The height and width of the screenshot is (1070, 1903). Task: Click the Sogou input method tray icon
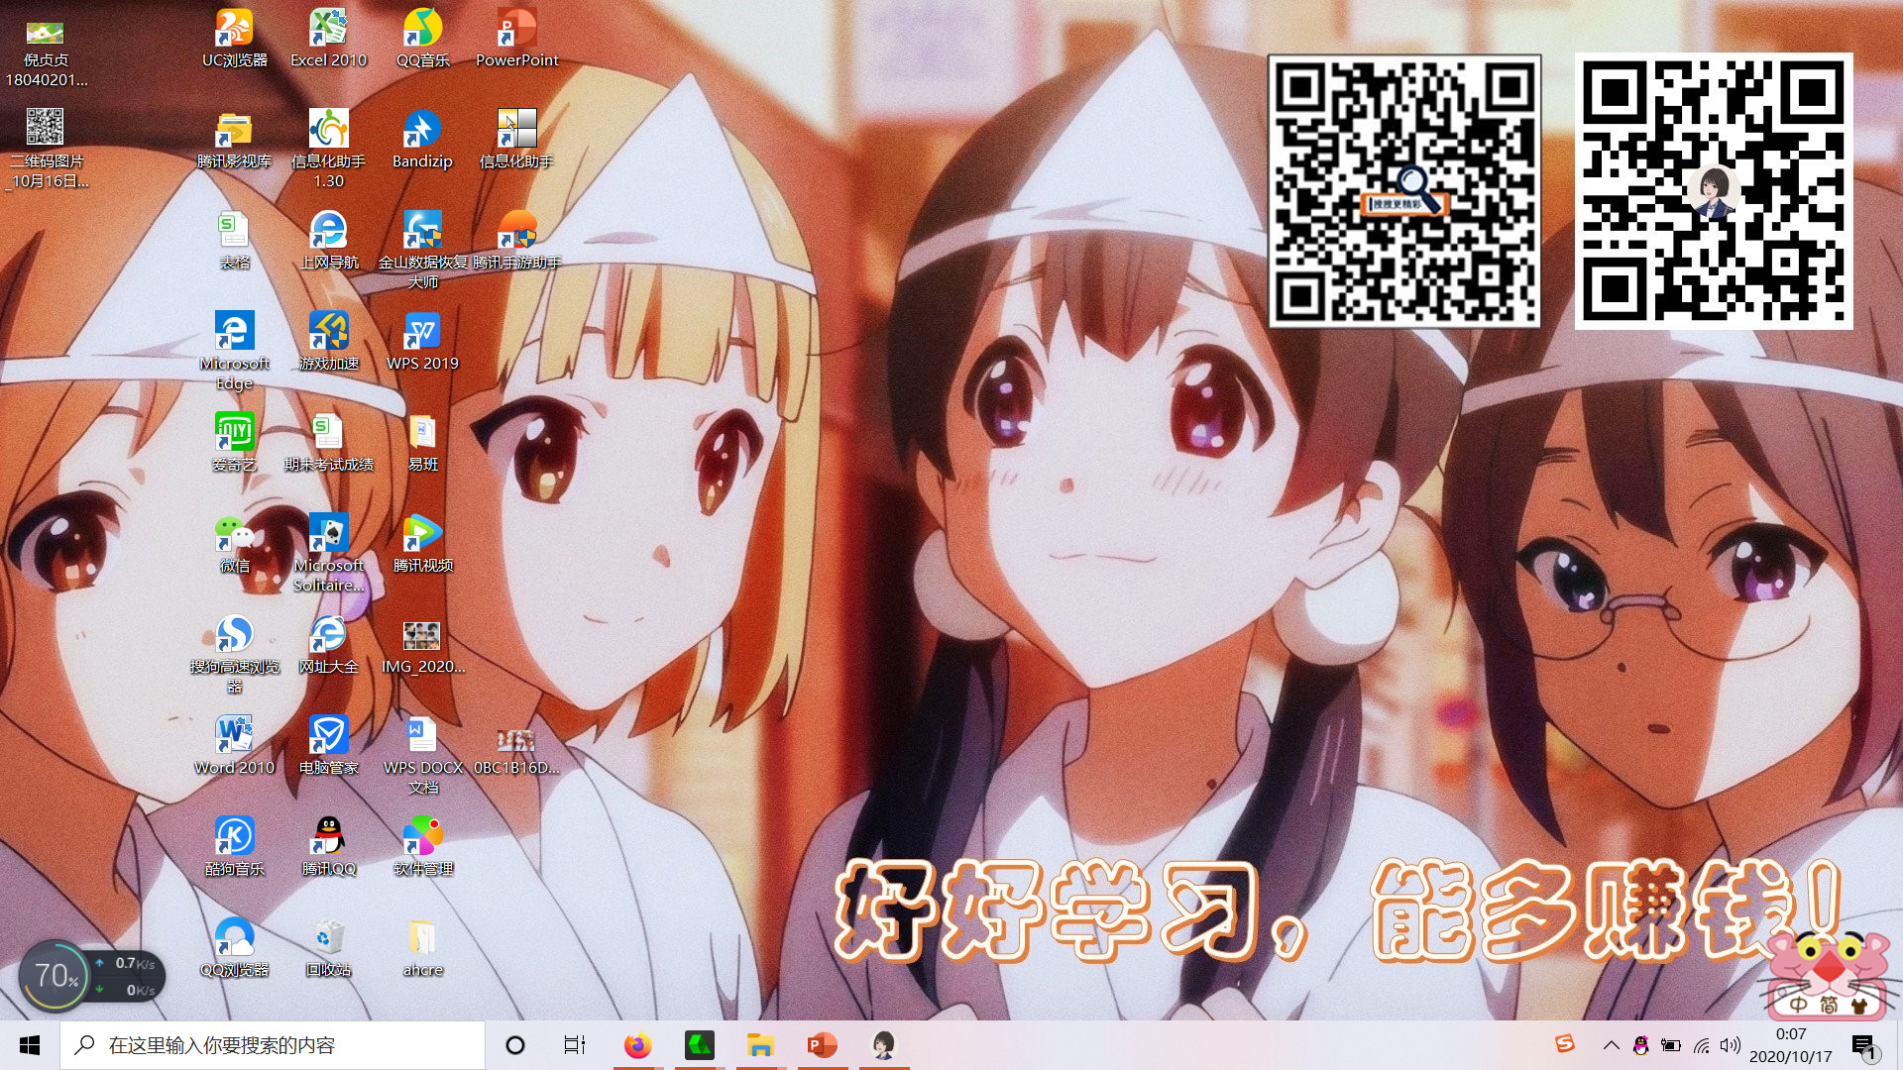pos(1565,1043)
